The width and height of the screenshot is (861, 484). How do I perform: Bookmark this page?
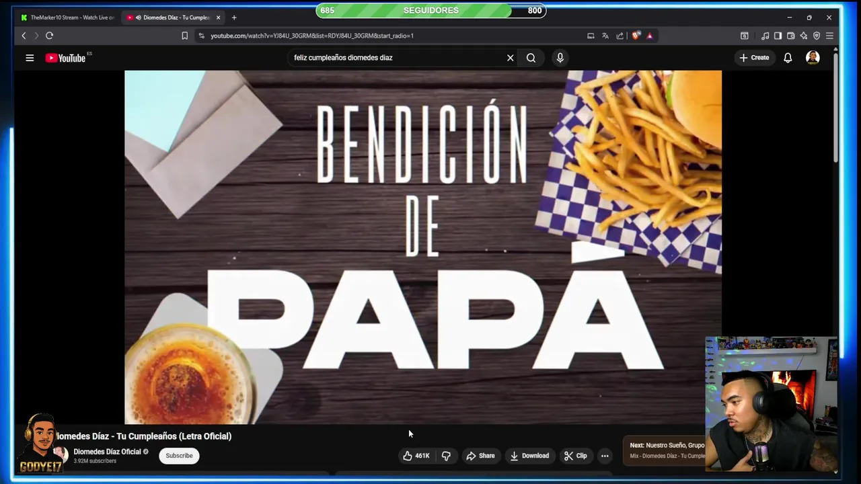184,36
